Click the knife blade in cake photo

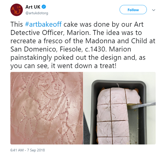click(142, 106)
